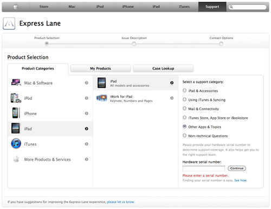
Task: Open Support in top navigation
Action: coord(212,7)
